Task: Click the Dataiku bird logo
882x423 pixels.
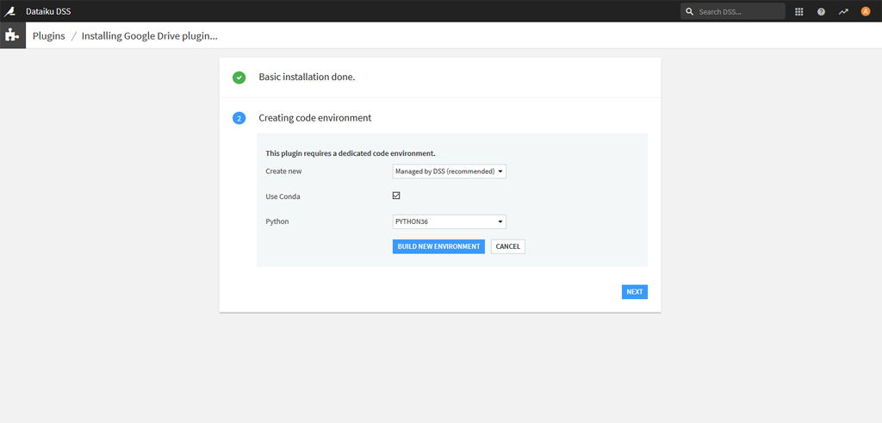Action: click(x=10, y=11)
